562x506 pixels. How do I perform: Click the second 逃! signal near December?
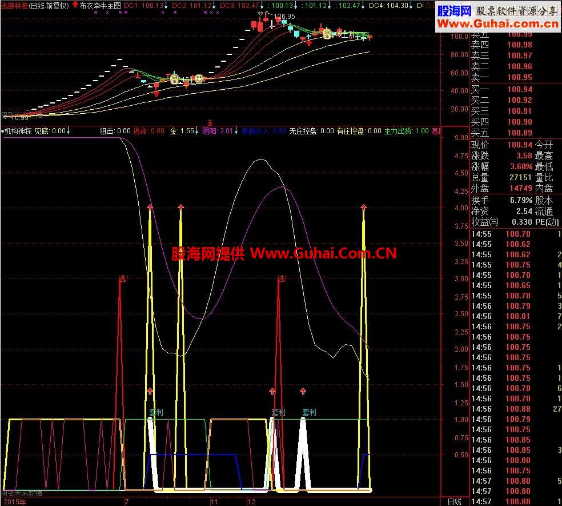(x=283, y=278)
